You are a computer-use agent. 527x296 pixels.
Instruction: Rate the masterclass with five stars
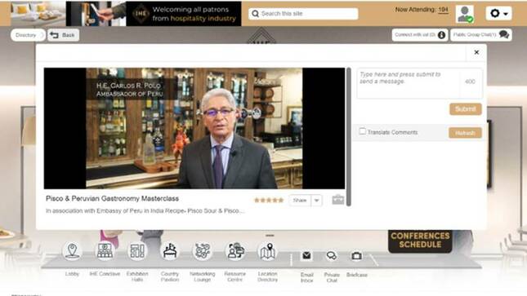[281, 201]
